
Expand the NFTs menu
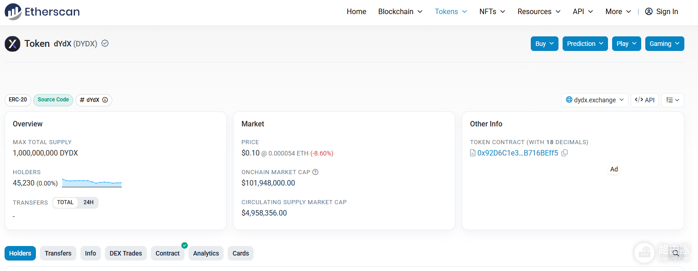pyautogui.click(x=492, y=12)
